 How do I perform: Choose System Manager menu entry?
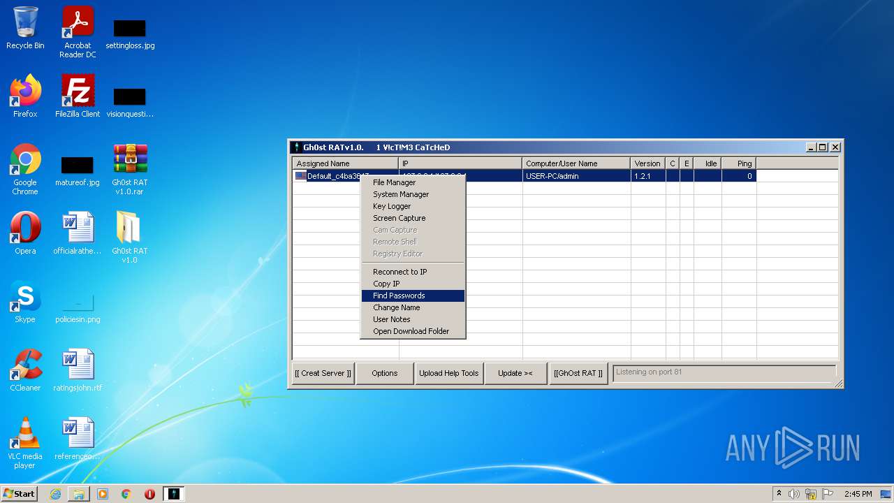click(413, 194)
